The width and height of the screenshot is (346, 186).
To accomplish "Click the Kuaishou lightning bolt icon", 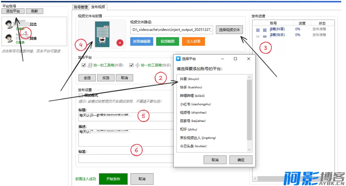I will 138,65.
